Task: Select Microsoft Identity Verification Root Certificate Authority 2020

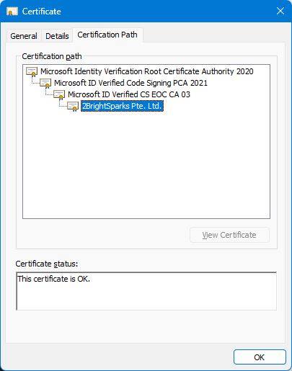Action: (147, 71)
